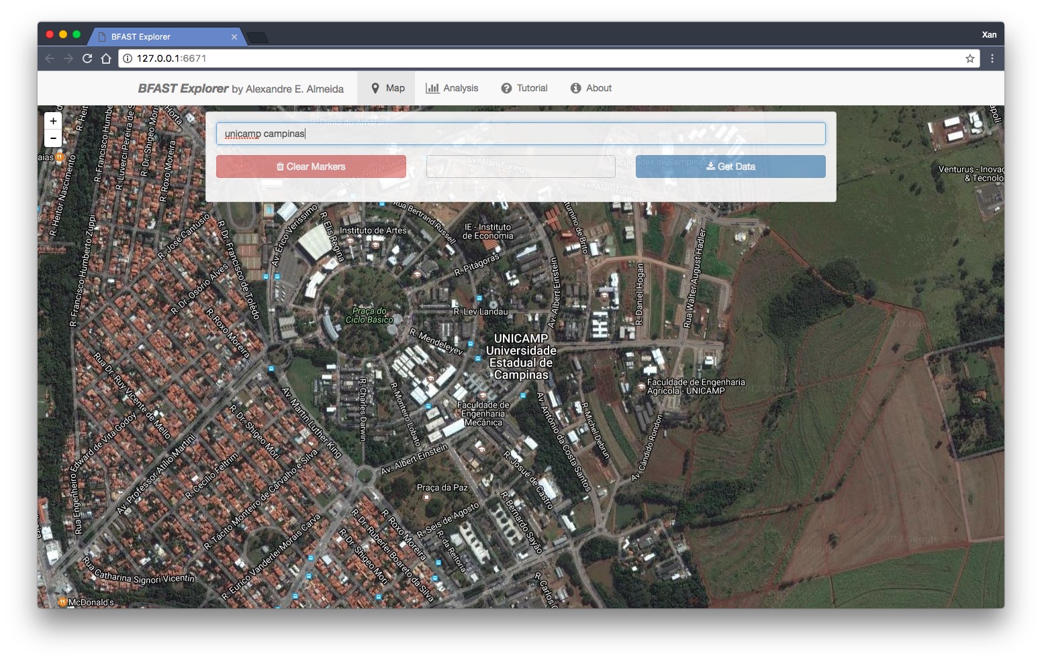Bookmark this page with the star icon

[x=970, y=58]
